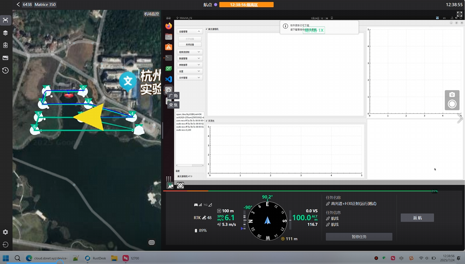Toggle the 天顶光 checkbox

[207, 121]
